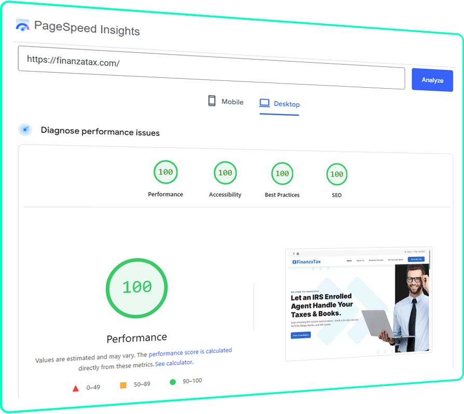This screenshot has width=464, height=414.
Task: Select the Best Practices score gauge
Action: click(x=282, y=174)
